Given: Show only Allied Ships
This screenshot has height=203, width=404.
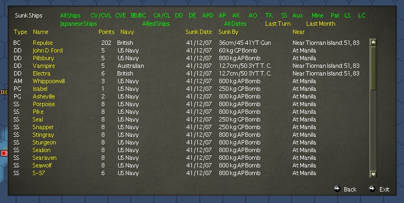Looking at the screenshot, I should click(x=156, y=24).
